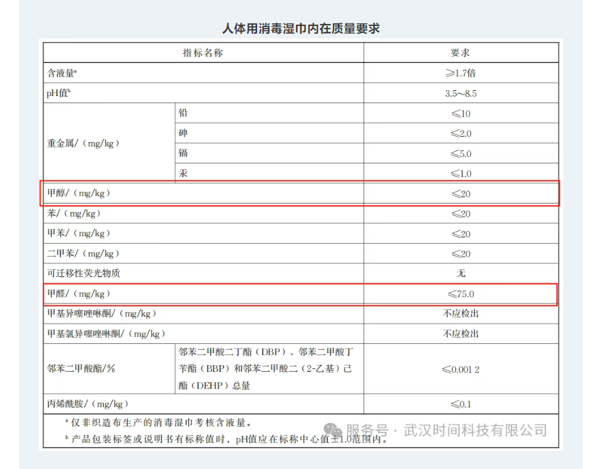The height and width of the screenshot is (469, 603).
Task: Click the ≤10 limit for 铅
Action: point(461,114)
